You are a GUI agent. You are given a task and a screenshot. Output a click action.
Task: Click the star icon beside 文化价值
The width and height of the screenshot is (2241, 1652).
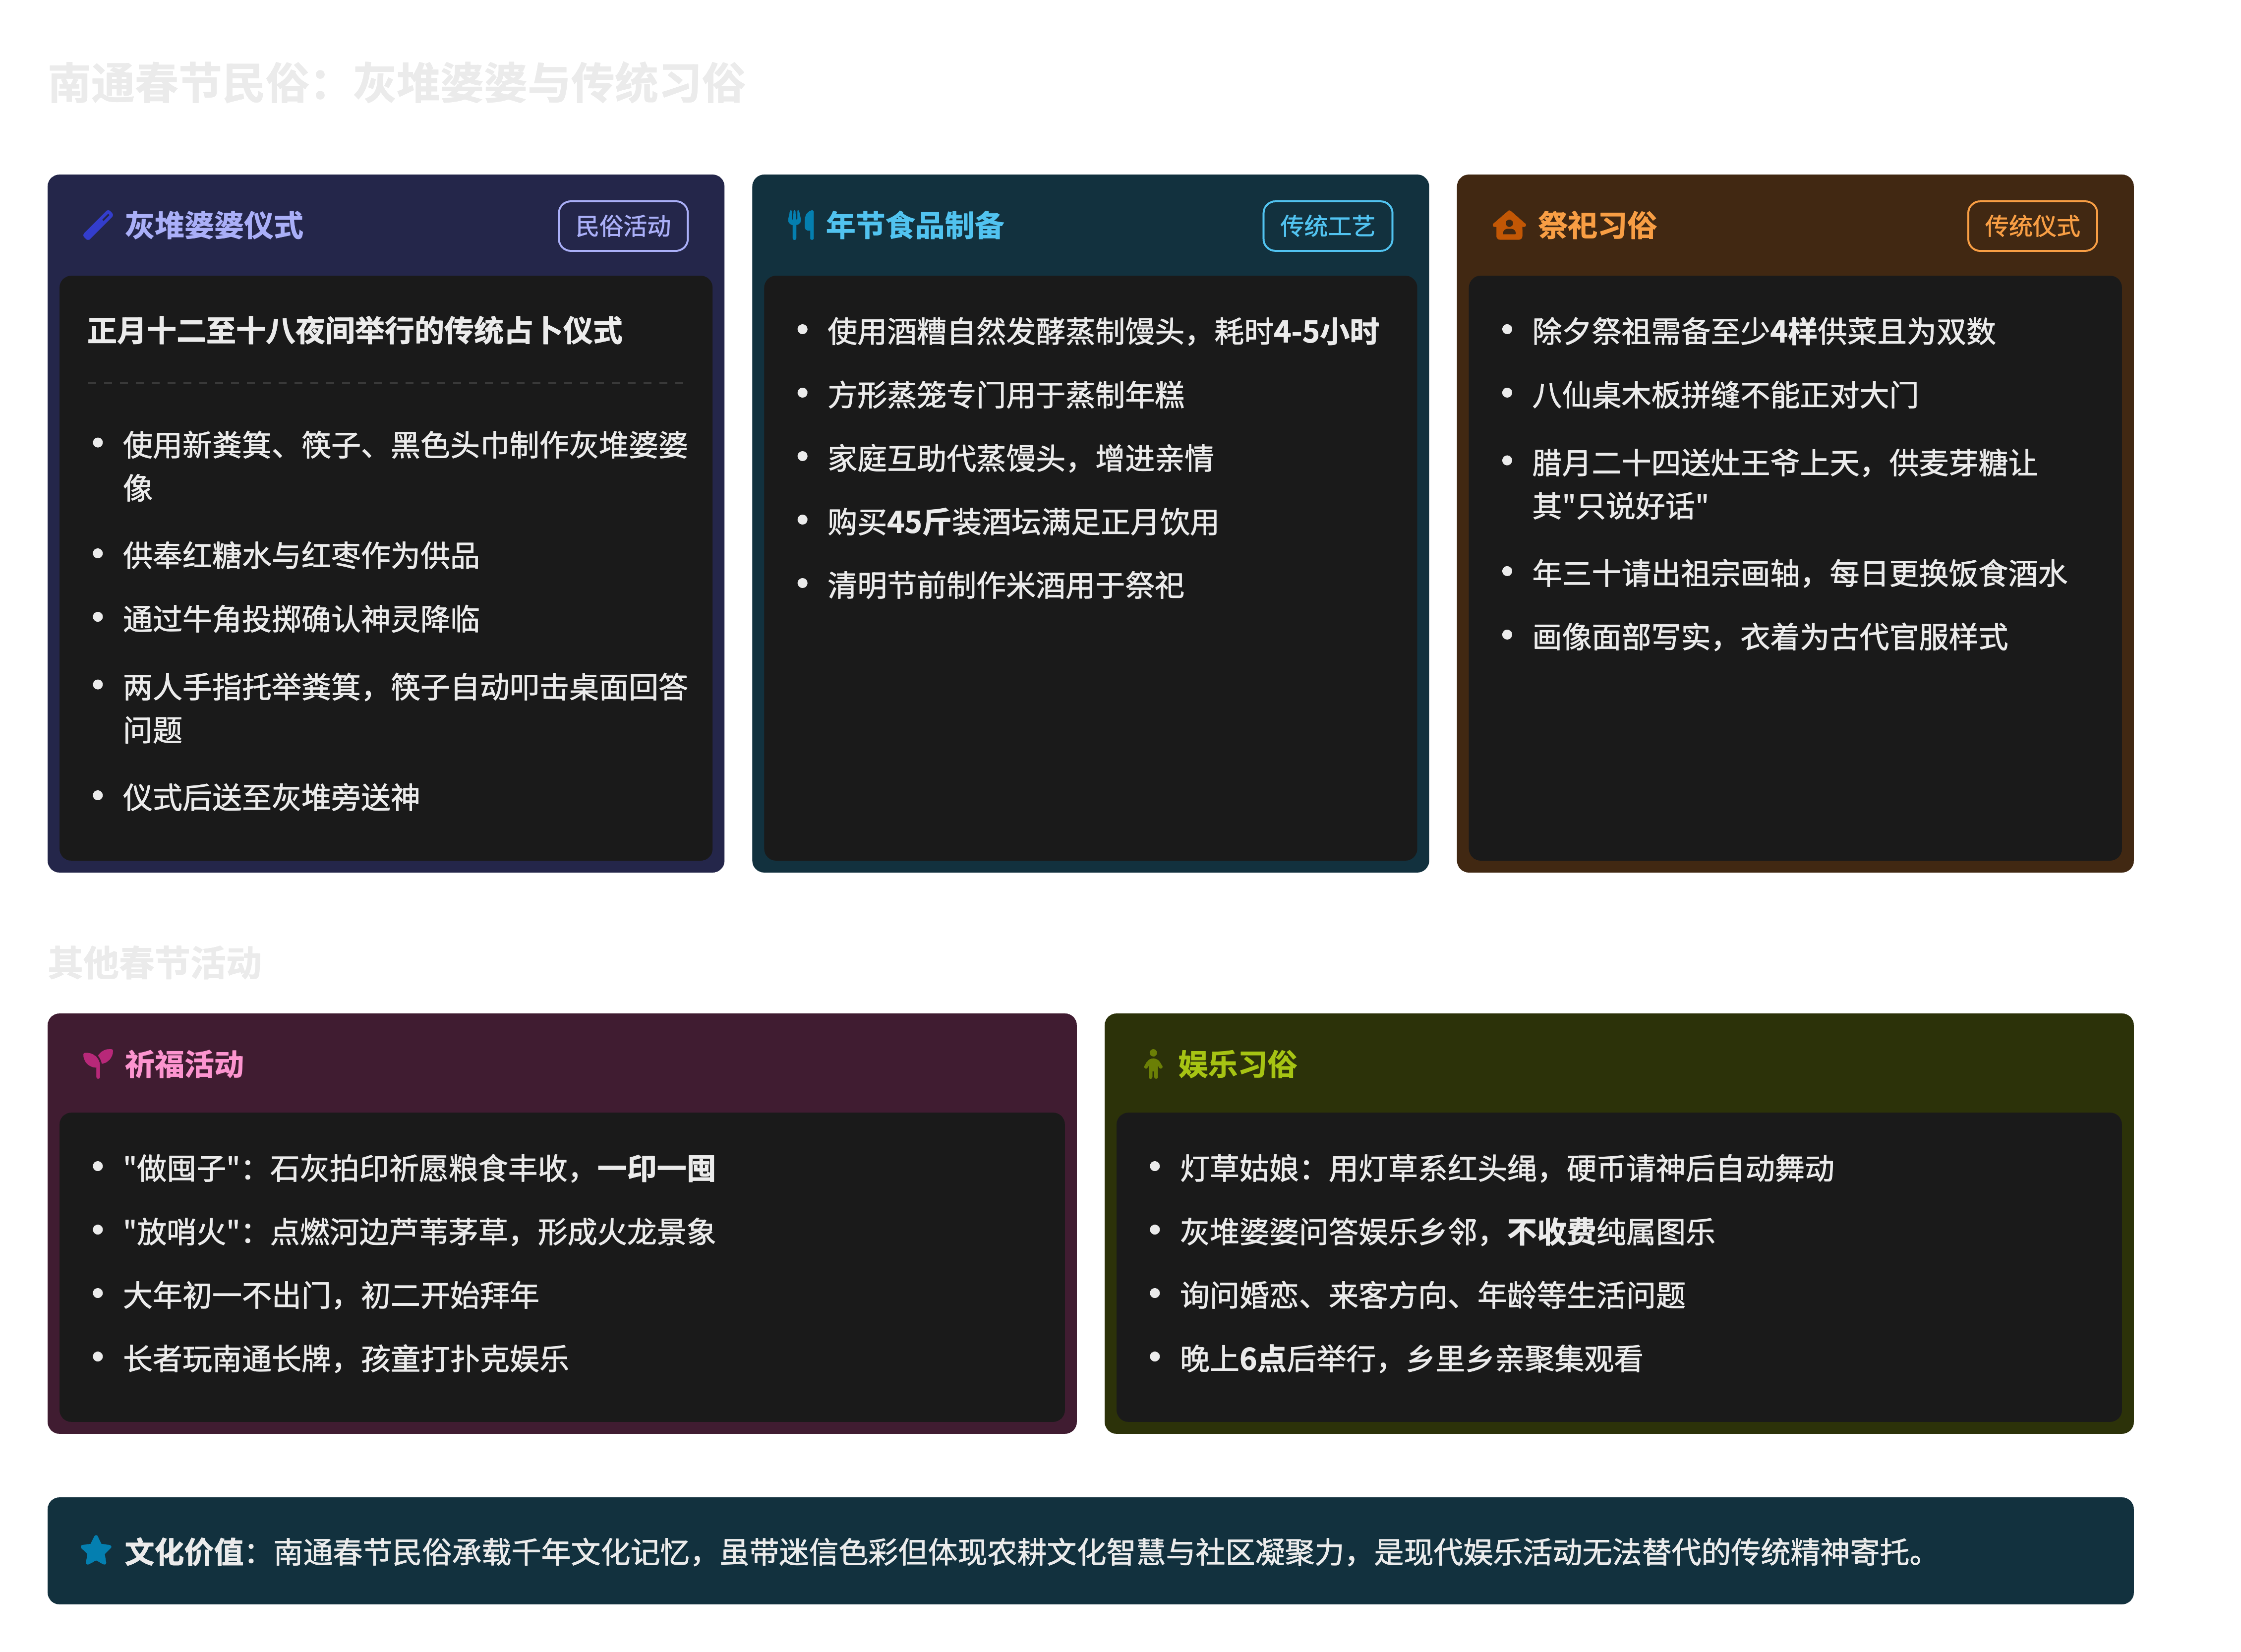96,1550
